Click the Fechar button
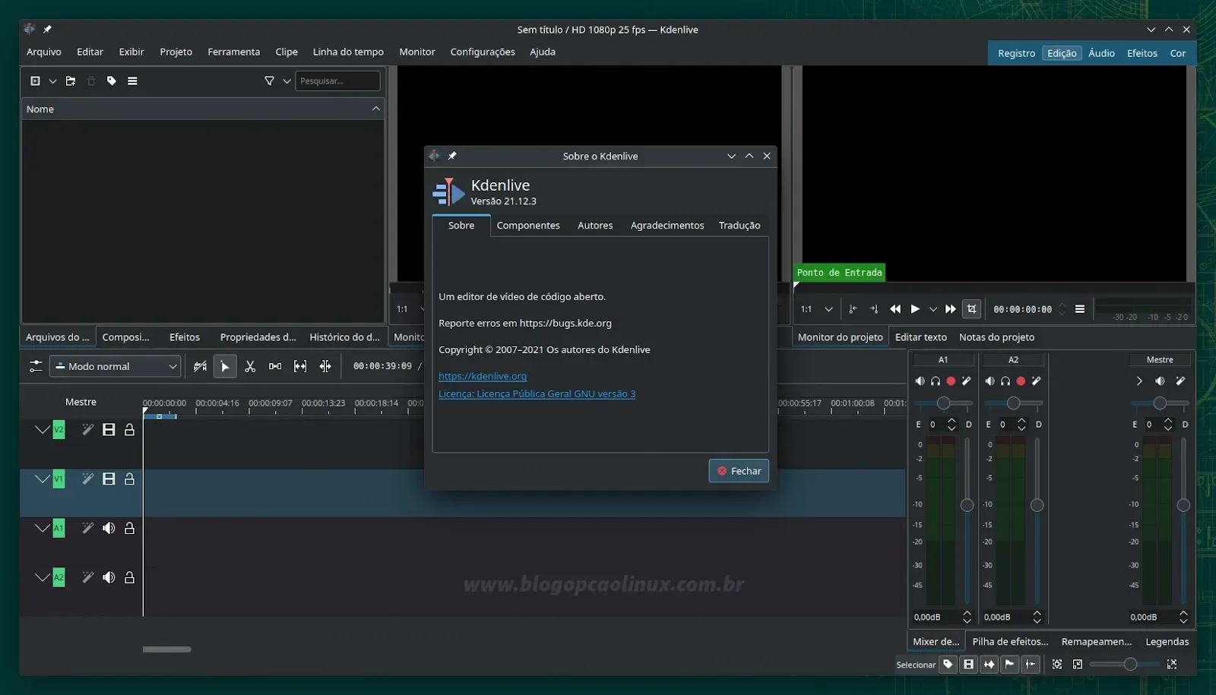This screenshot has height=695, width=1216. [739, 471]
